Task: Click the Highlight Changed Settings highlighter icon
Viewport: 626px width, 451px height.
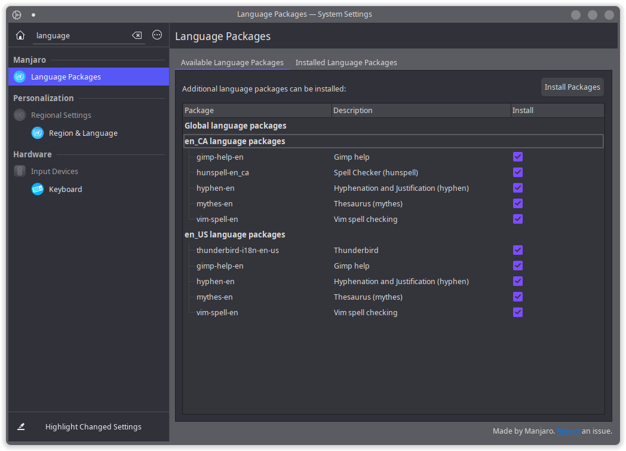Action: coord(21,426)
